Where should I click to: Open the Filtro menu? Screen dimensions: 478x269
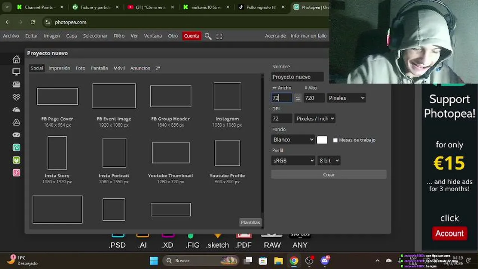click(119, 36)
